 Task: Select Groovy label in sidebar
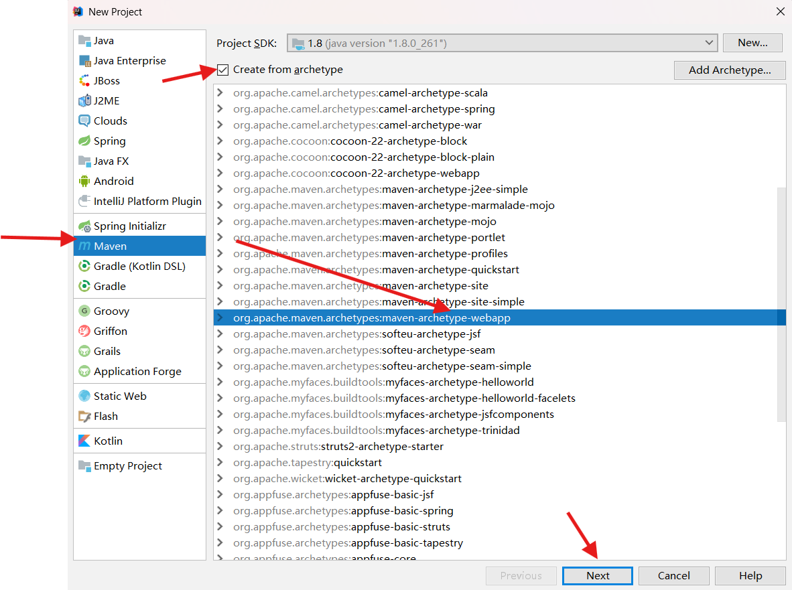[112, 311]
